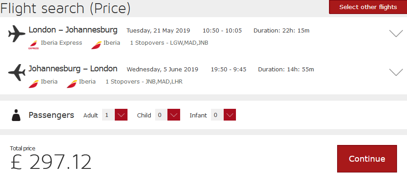Click first Iberia logo on return flight
407x177 pixels.
pos(34,84)
